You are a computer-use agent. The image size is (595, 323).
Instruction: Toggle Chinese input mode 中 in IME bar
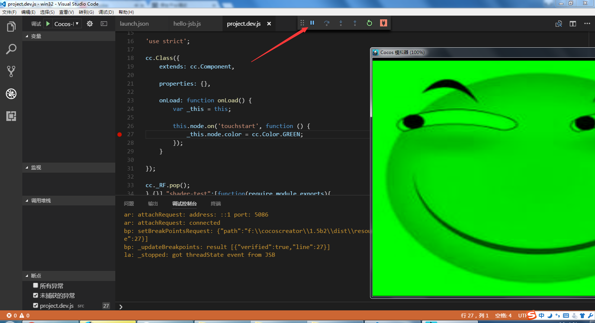pos(541,316)
